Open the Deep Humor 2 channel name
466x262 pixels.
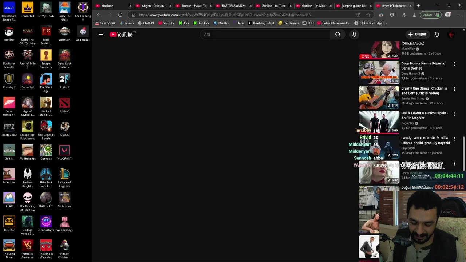(411, 74)
